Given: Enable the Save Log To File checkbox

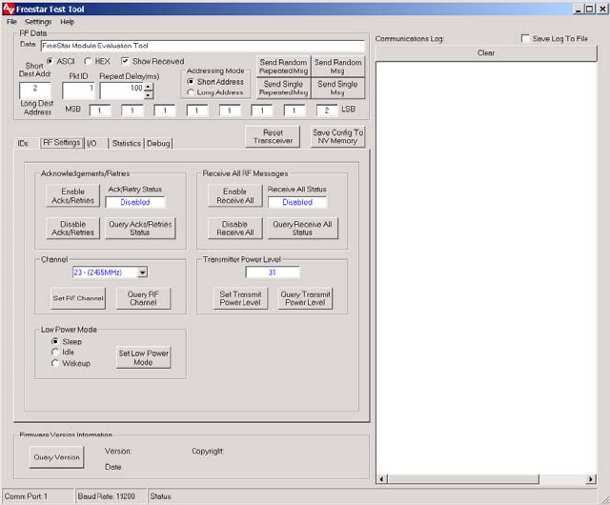Looking at the screenshot, I should 526,39.
